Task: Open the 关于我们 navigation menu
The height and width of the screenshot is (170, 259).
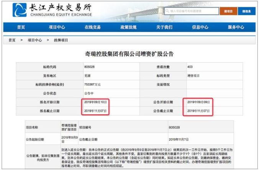Action: tap(164, 27)
